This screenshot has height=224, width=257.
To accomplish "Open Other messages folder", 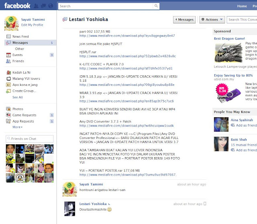I will pyautogui.click(x=20, y=49).
